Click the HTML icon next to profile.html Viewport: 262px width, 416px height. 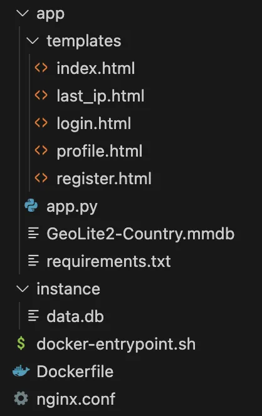point(41,150)
